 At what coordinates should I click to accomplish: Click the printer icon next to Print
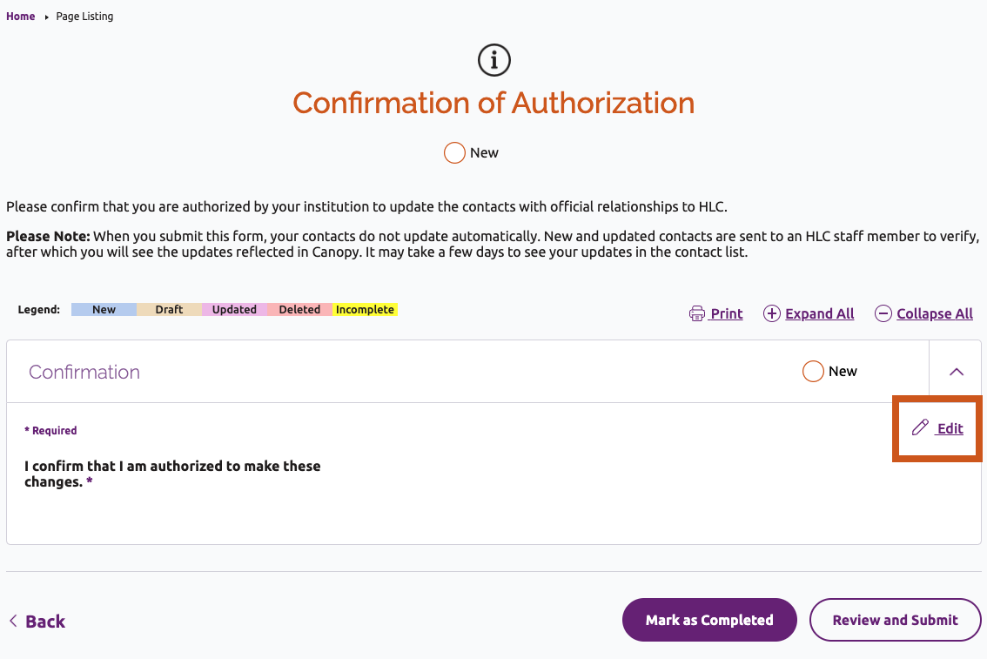pyautogui.click(x=697, y=313)
